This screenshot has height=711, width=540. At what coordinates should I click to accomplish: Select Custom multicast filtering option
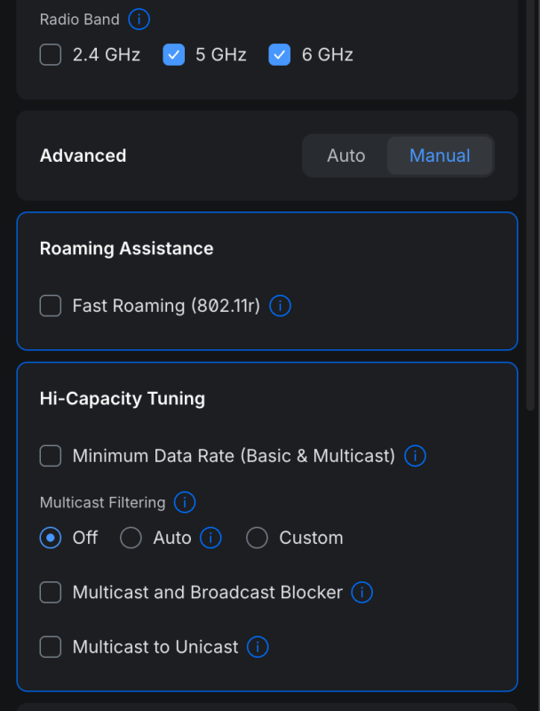pos(257,538)
